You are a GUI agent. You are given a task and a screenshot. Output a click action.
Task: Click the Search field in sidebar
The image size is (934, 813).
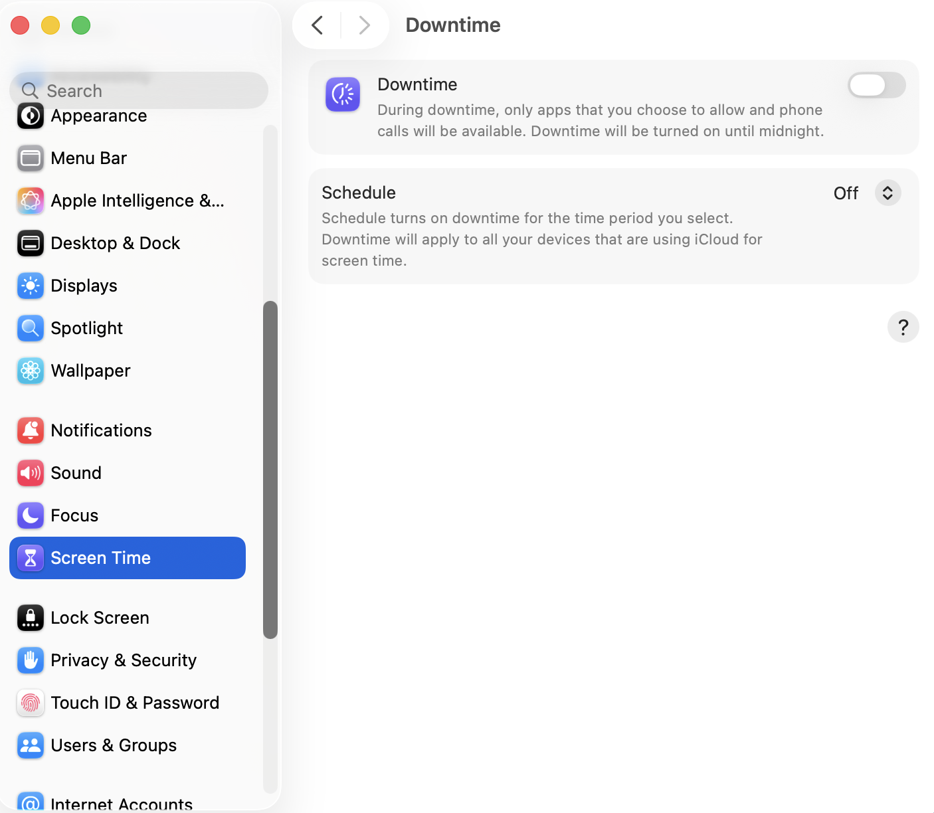(x=140, y=90)
